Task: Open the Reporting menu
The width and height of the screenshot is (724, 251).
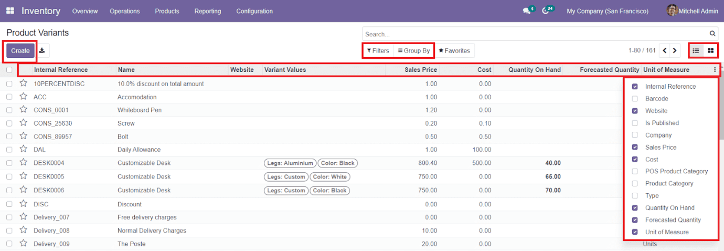Action: click(x=208, y=11)
